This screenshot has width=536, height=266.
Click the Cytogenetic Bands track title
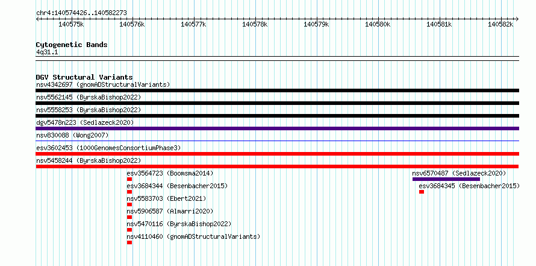pyautogui.click(x=72, y=45)
